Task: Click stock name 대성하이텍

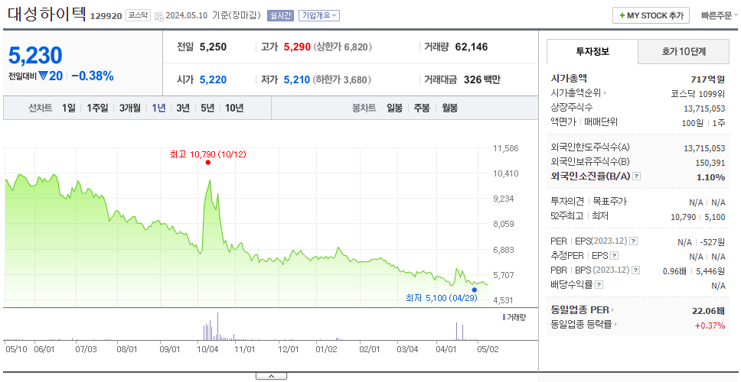Action: tap(47, 15)
